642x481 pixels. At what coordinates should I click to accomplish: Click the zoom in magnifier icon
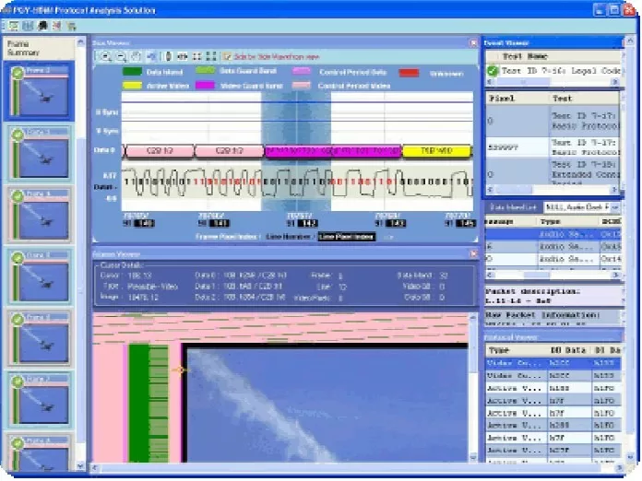[106, 56]
